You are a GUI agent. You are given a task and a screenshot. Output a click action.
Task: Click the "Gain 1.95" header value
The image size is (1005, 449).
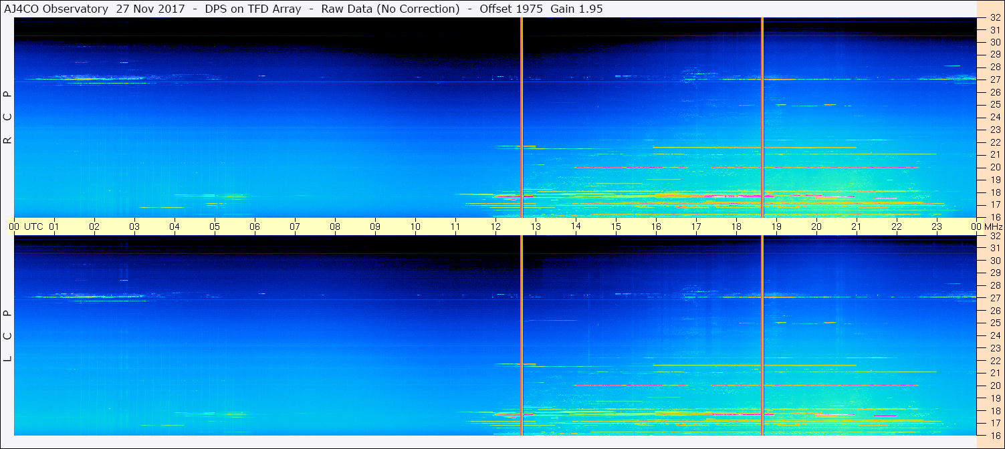point(578,9)
